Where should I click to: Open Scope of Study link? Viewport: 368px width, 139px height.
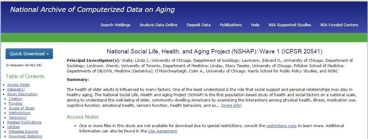tap(22, 108)
